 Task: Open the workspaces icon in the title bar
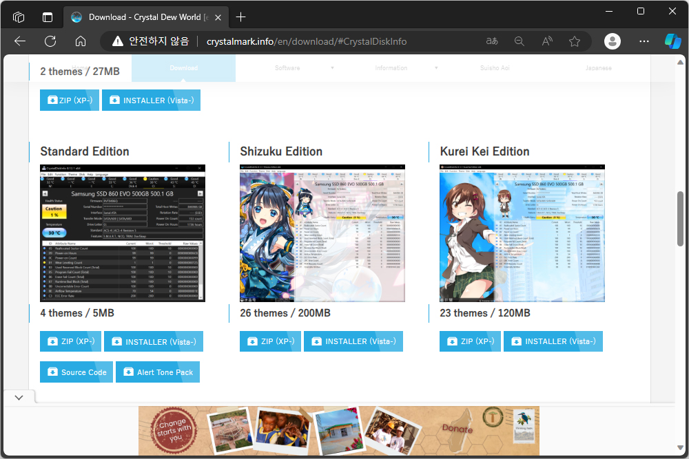[x=19, y=17]
